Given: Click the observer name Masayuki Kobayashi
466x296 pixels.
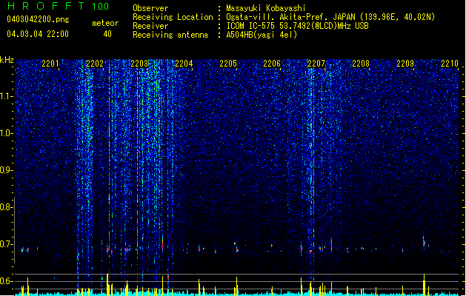Looking at the screenshot, I should pos(266,8).
